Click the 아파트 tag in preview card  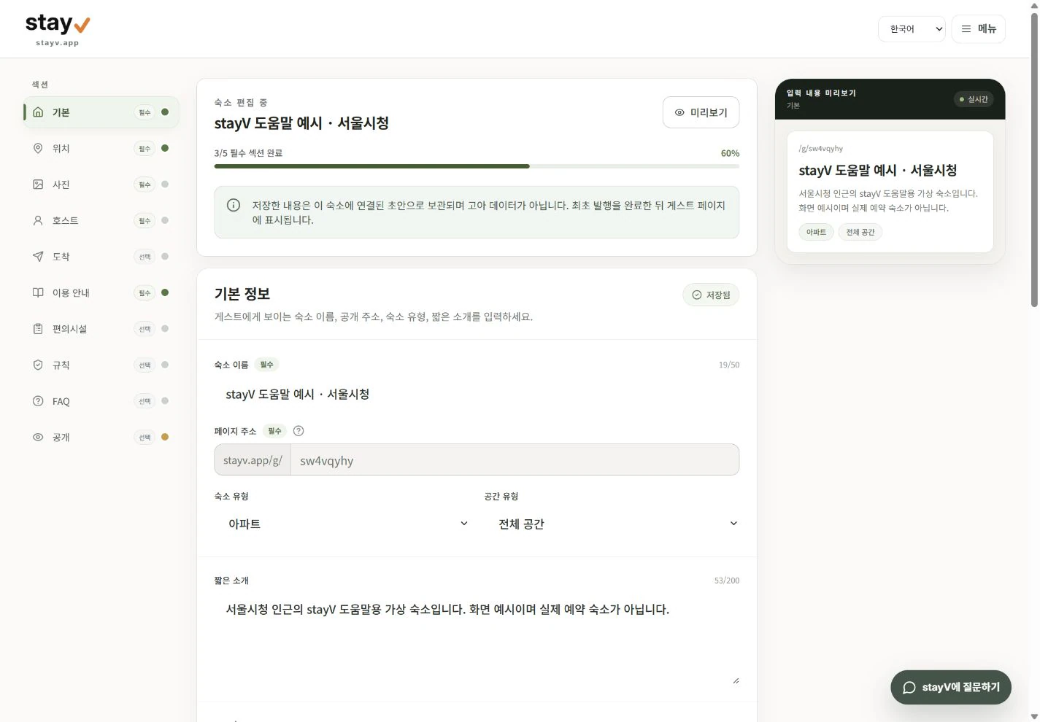click(816, 232)
